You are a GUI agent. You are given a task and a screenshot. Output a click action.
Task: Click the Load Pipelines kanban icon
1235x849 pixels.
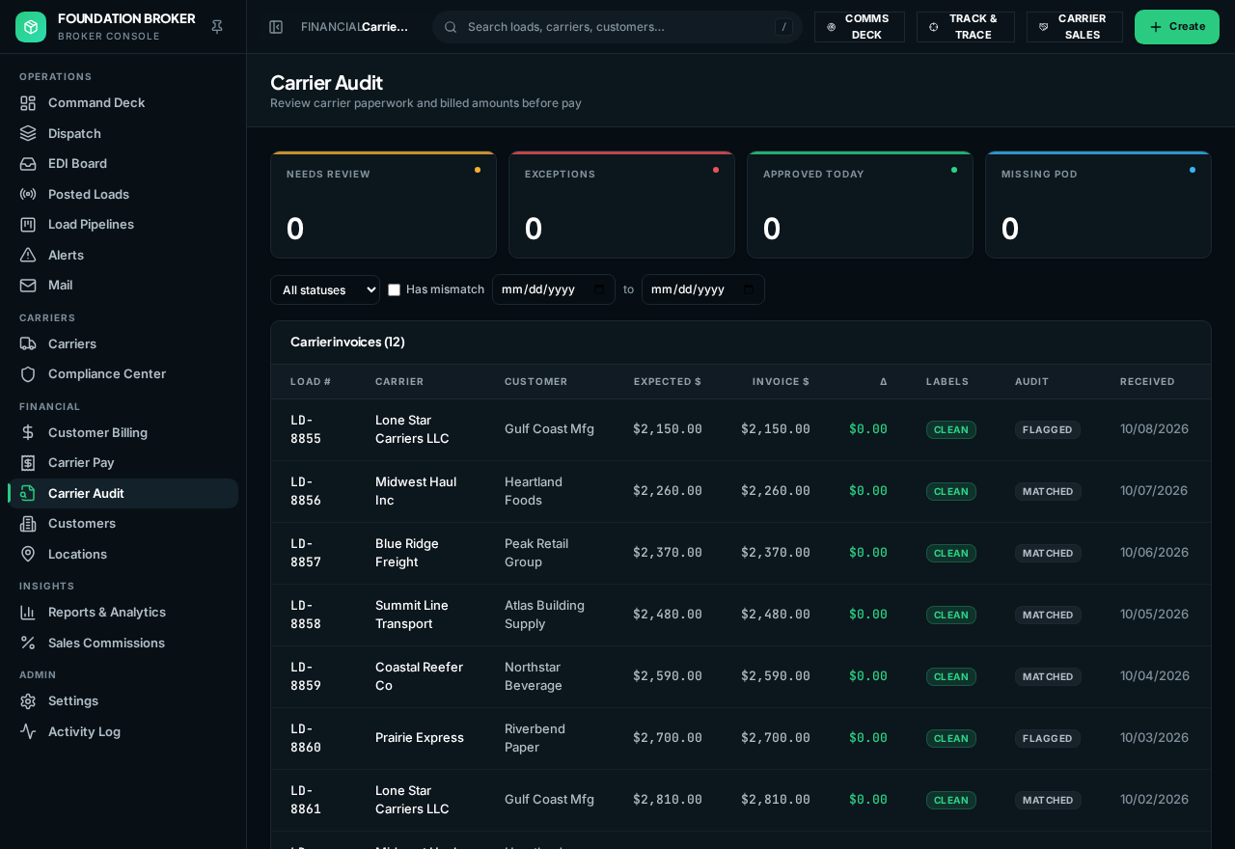(x=28, y=224)
